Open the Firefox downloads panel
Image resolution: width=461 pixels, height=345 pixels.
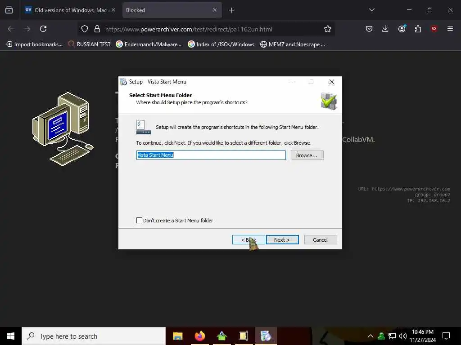click(385, 29)
